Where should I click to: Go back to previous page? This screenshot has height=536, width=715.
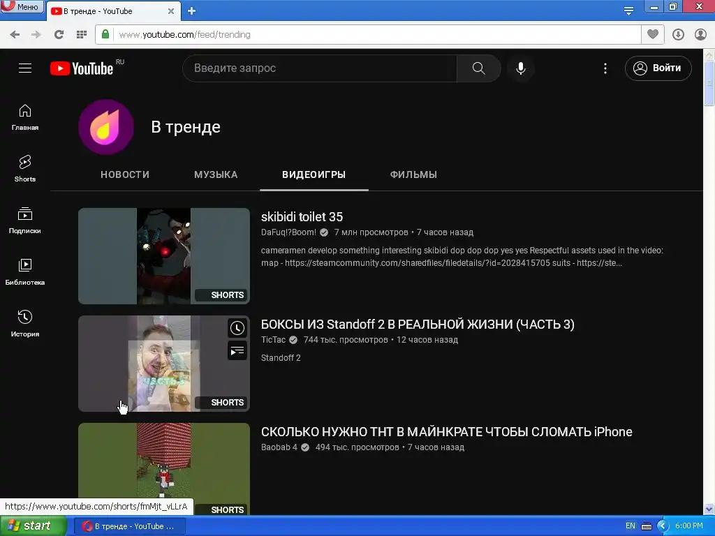pos(15,35)
